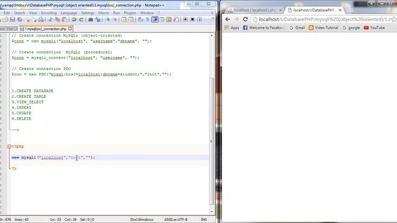Bookmark the page with the star icon
Image resolution: width=397 pixels, height=223 pixels.
pos(395,19)
